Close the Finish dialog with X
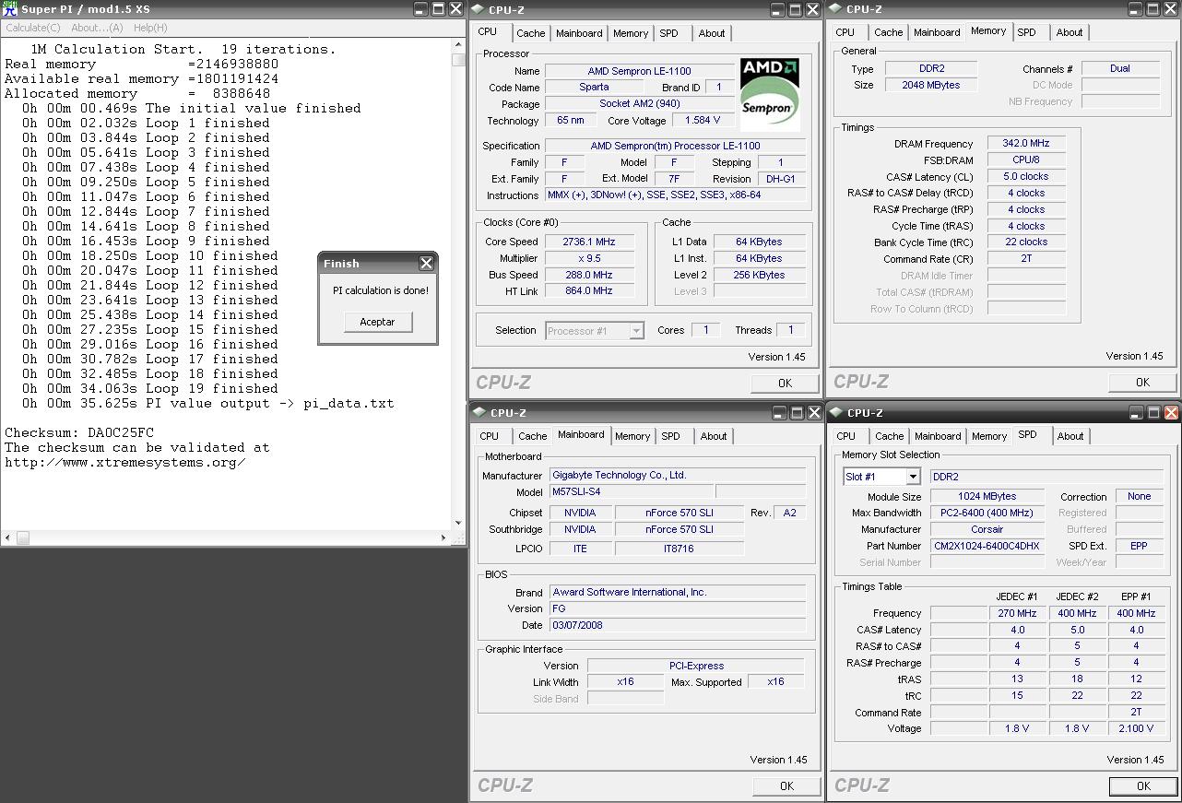This screenshot has height=803, width=1182. point(426,263)
